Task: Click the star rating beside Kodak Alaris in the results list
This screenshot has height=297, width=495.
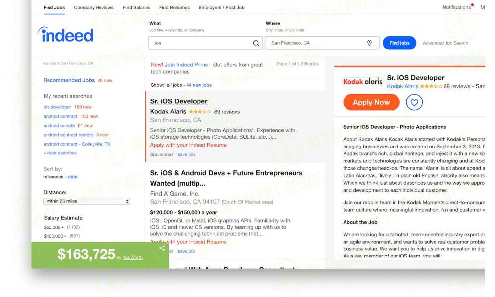Action: [x=200, y=112]
